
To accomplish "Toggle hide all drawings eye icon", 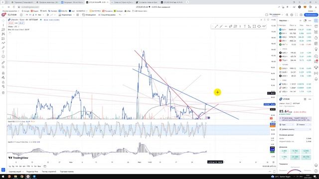I will pyautogui.click(x=3, y=87).
